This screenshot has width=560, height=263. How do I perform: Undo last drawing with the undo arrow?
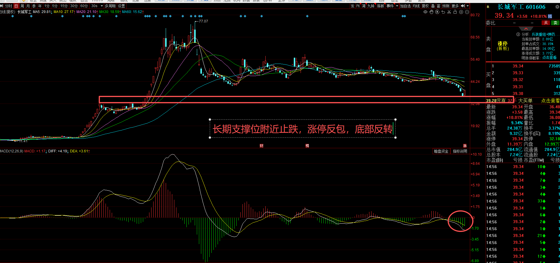[x=443, y=12]
